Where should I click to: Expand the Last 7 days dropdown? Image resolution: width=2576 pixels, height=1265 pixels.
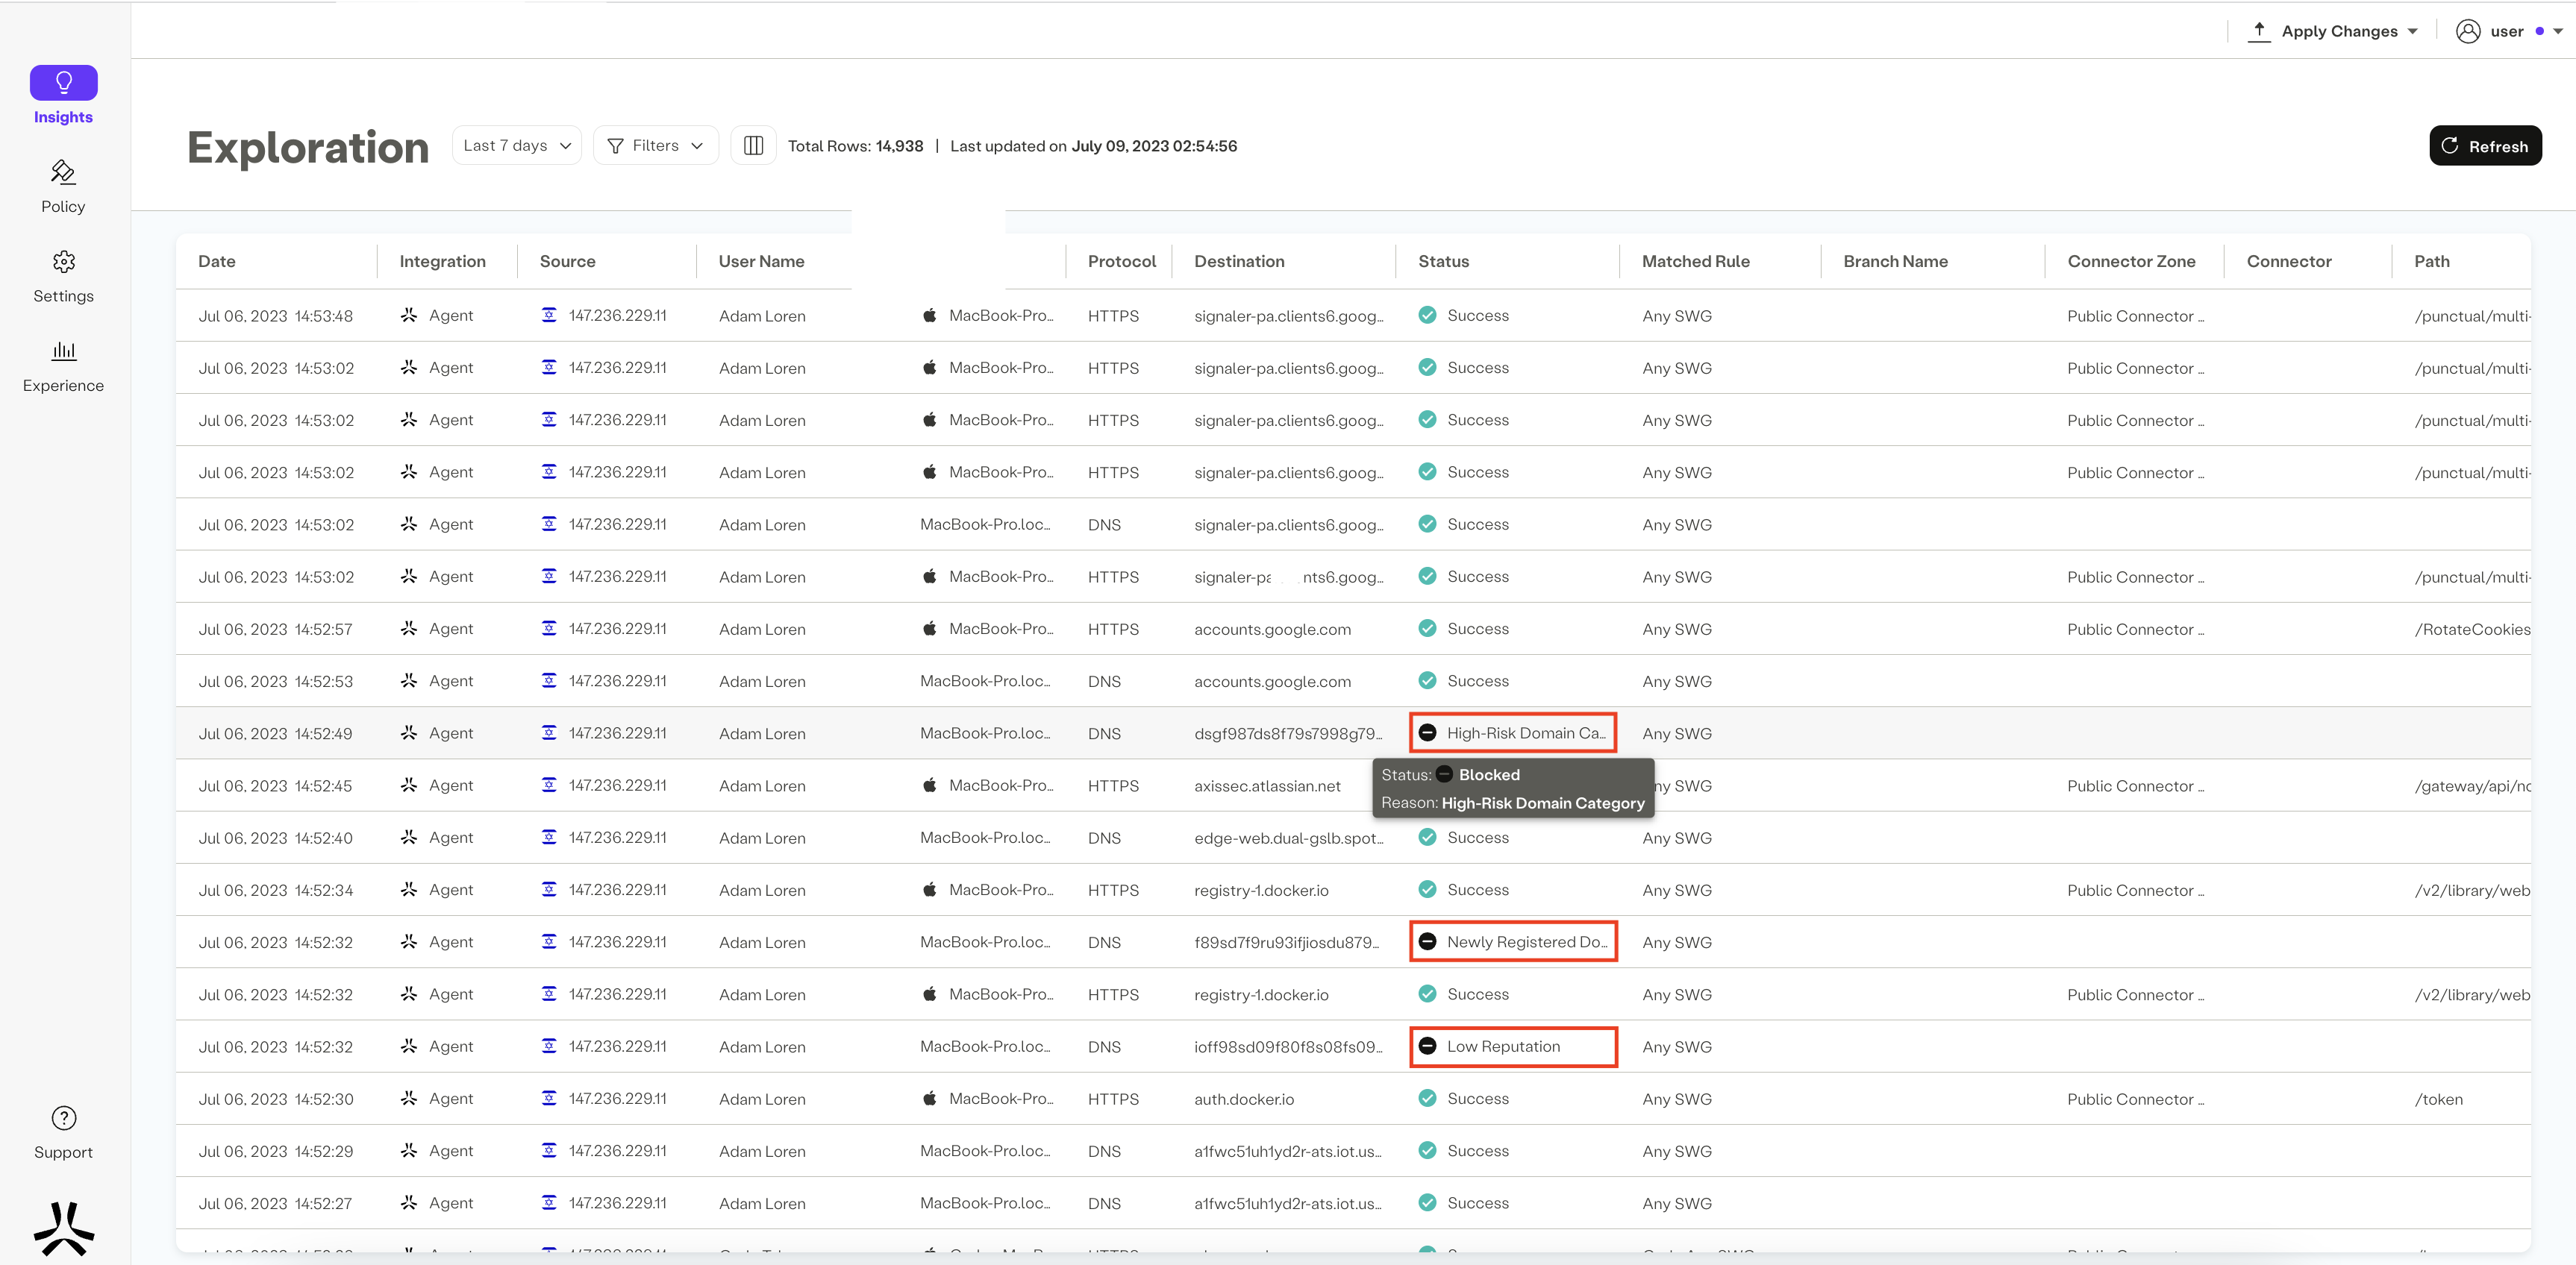pyautogui.click(x=516, y=146)
